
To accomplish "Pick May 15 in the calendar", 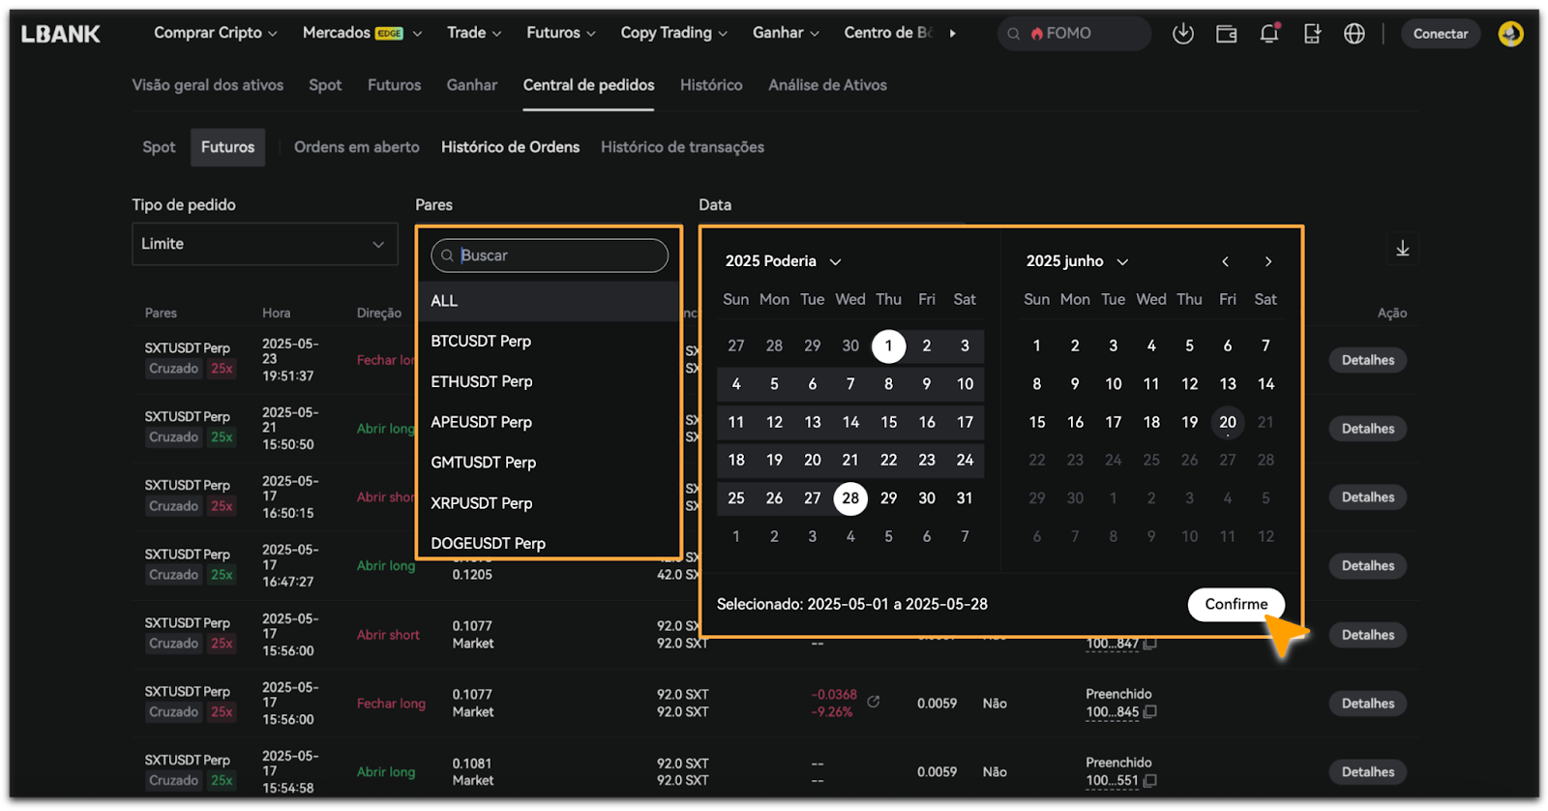I will (888, 422).
